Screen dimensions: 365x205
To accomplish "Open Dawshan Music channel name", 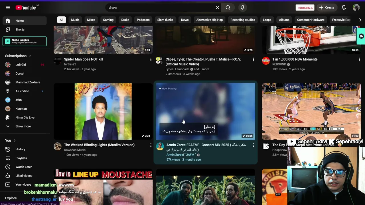I will pyautogui.click(x=75, y=150).
